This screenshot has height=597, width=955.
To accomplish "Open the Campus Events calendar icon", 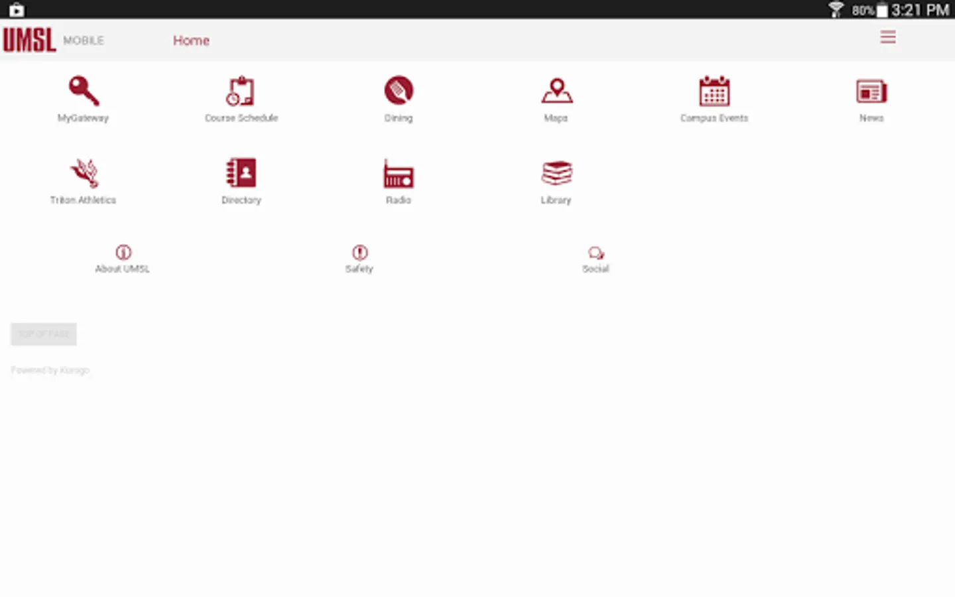I will click(714, 91).
